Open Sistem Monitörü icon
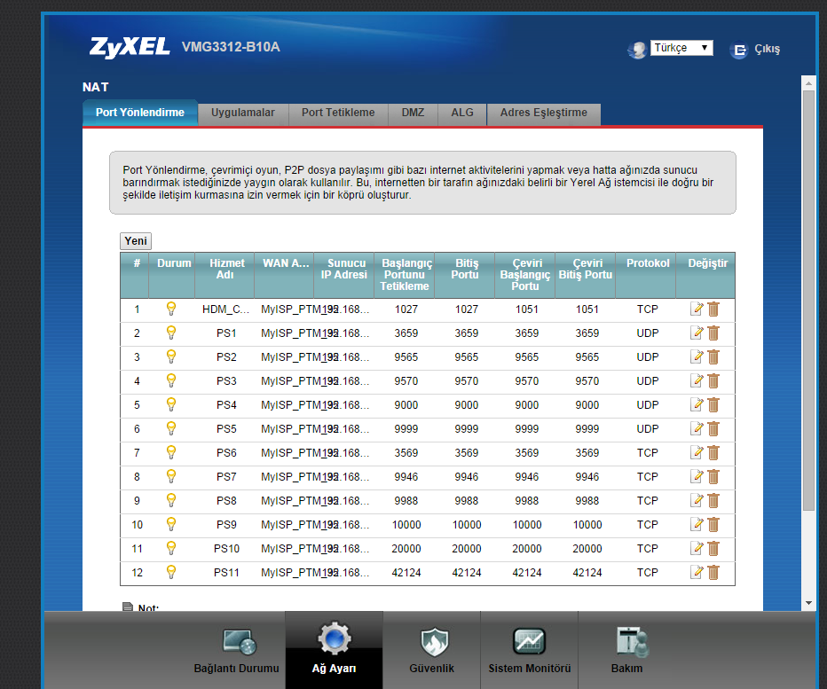 [x=529, y=642]
